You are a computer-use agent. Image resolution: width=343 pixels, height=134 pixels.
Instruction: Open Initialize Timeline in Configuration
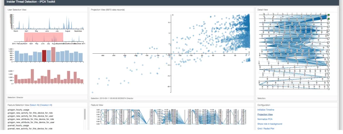coord(265,110)
